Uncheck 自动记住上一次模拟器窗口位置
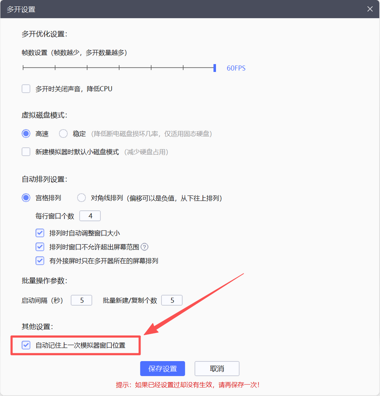This screenshot has width=380, height=396. 26,345
